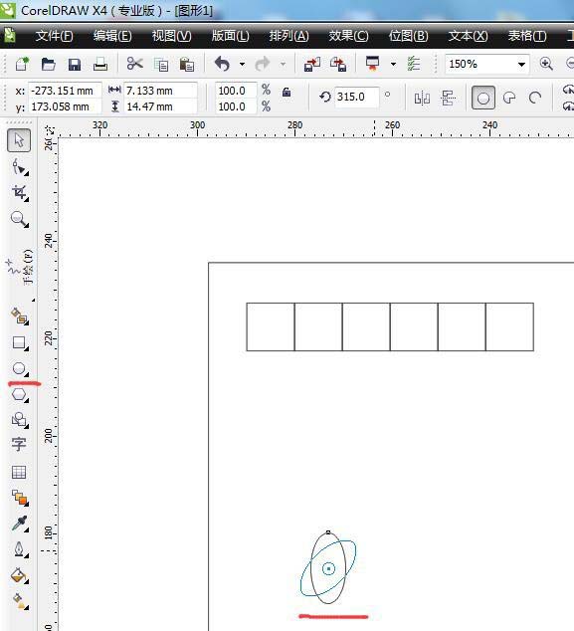Click the Redo arrow icon
This screenshot has width=574, height=631.
coord(263,64)
